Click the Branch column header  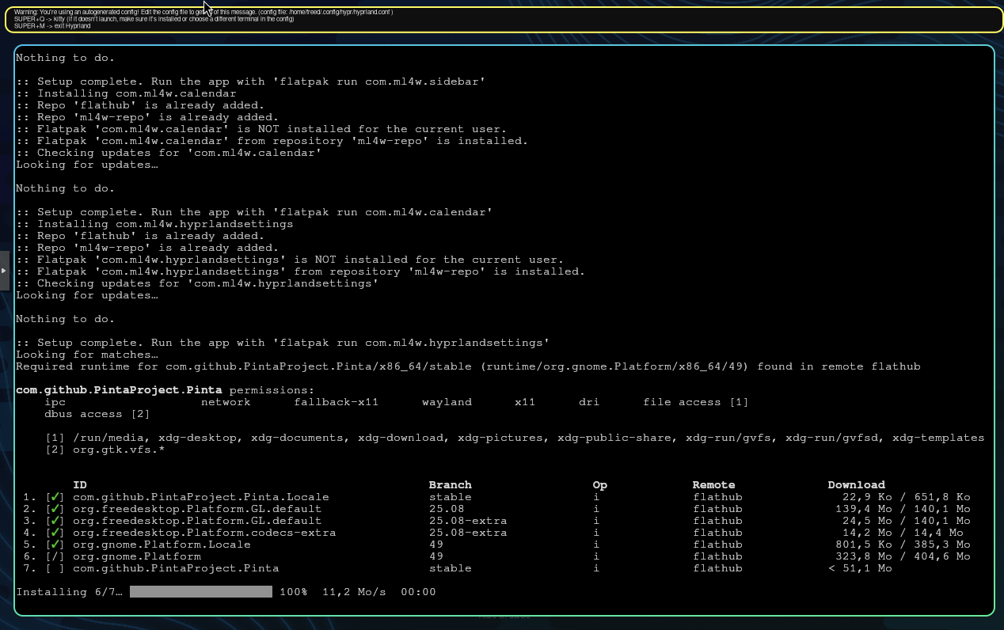(x=450, y=485)
